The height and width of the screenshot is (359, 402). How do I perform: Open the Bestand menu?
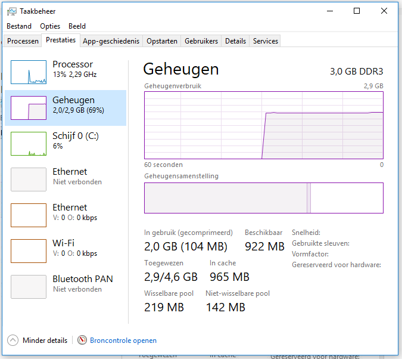tap(19, 26)
